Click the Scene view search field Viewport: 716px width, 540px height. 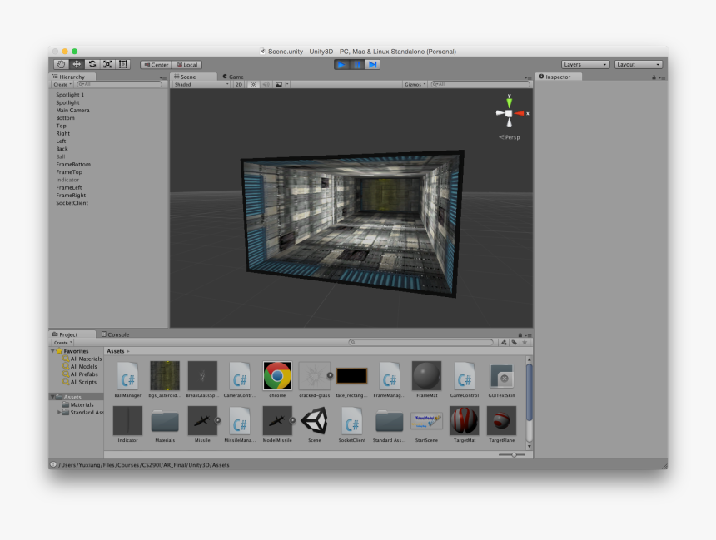[480, 84]
